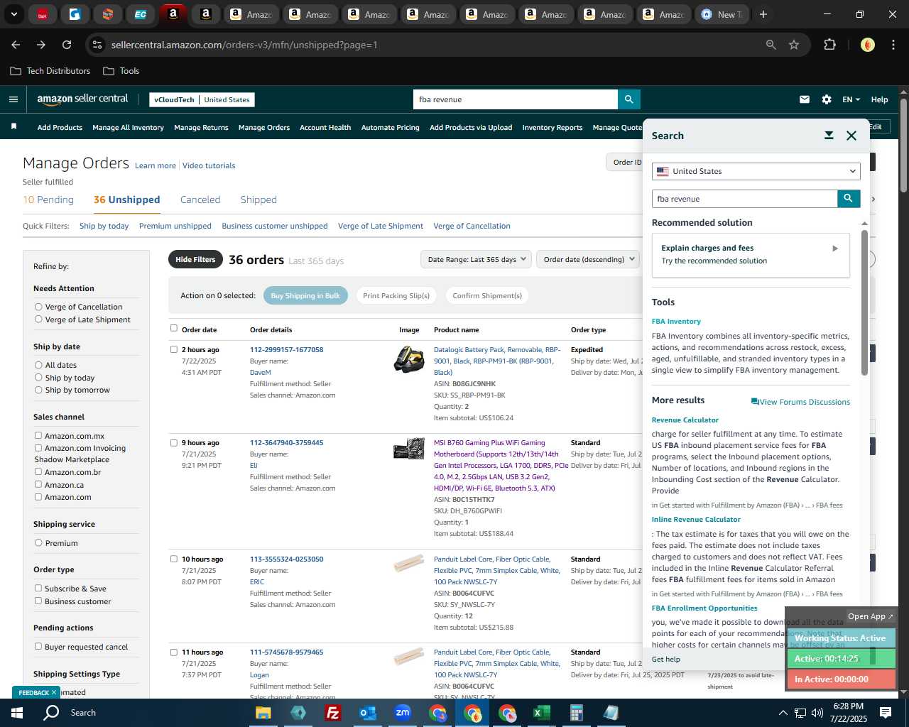
Task: Click the browser address bar URL
Action: (244, 45)
